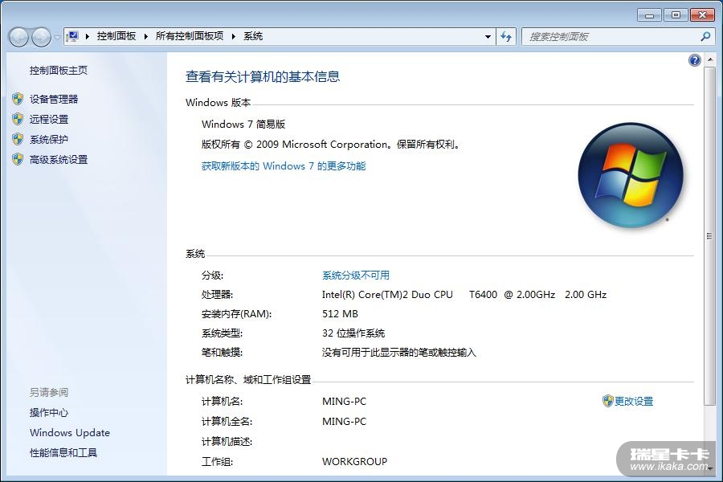Image resolution: width=723 pixels, height=482 pixels.
Task: Select 系统 in the address breadcrumb
Action: (x=253, y=36)
